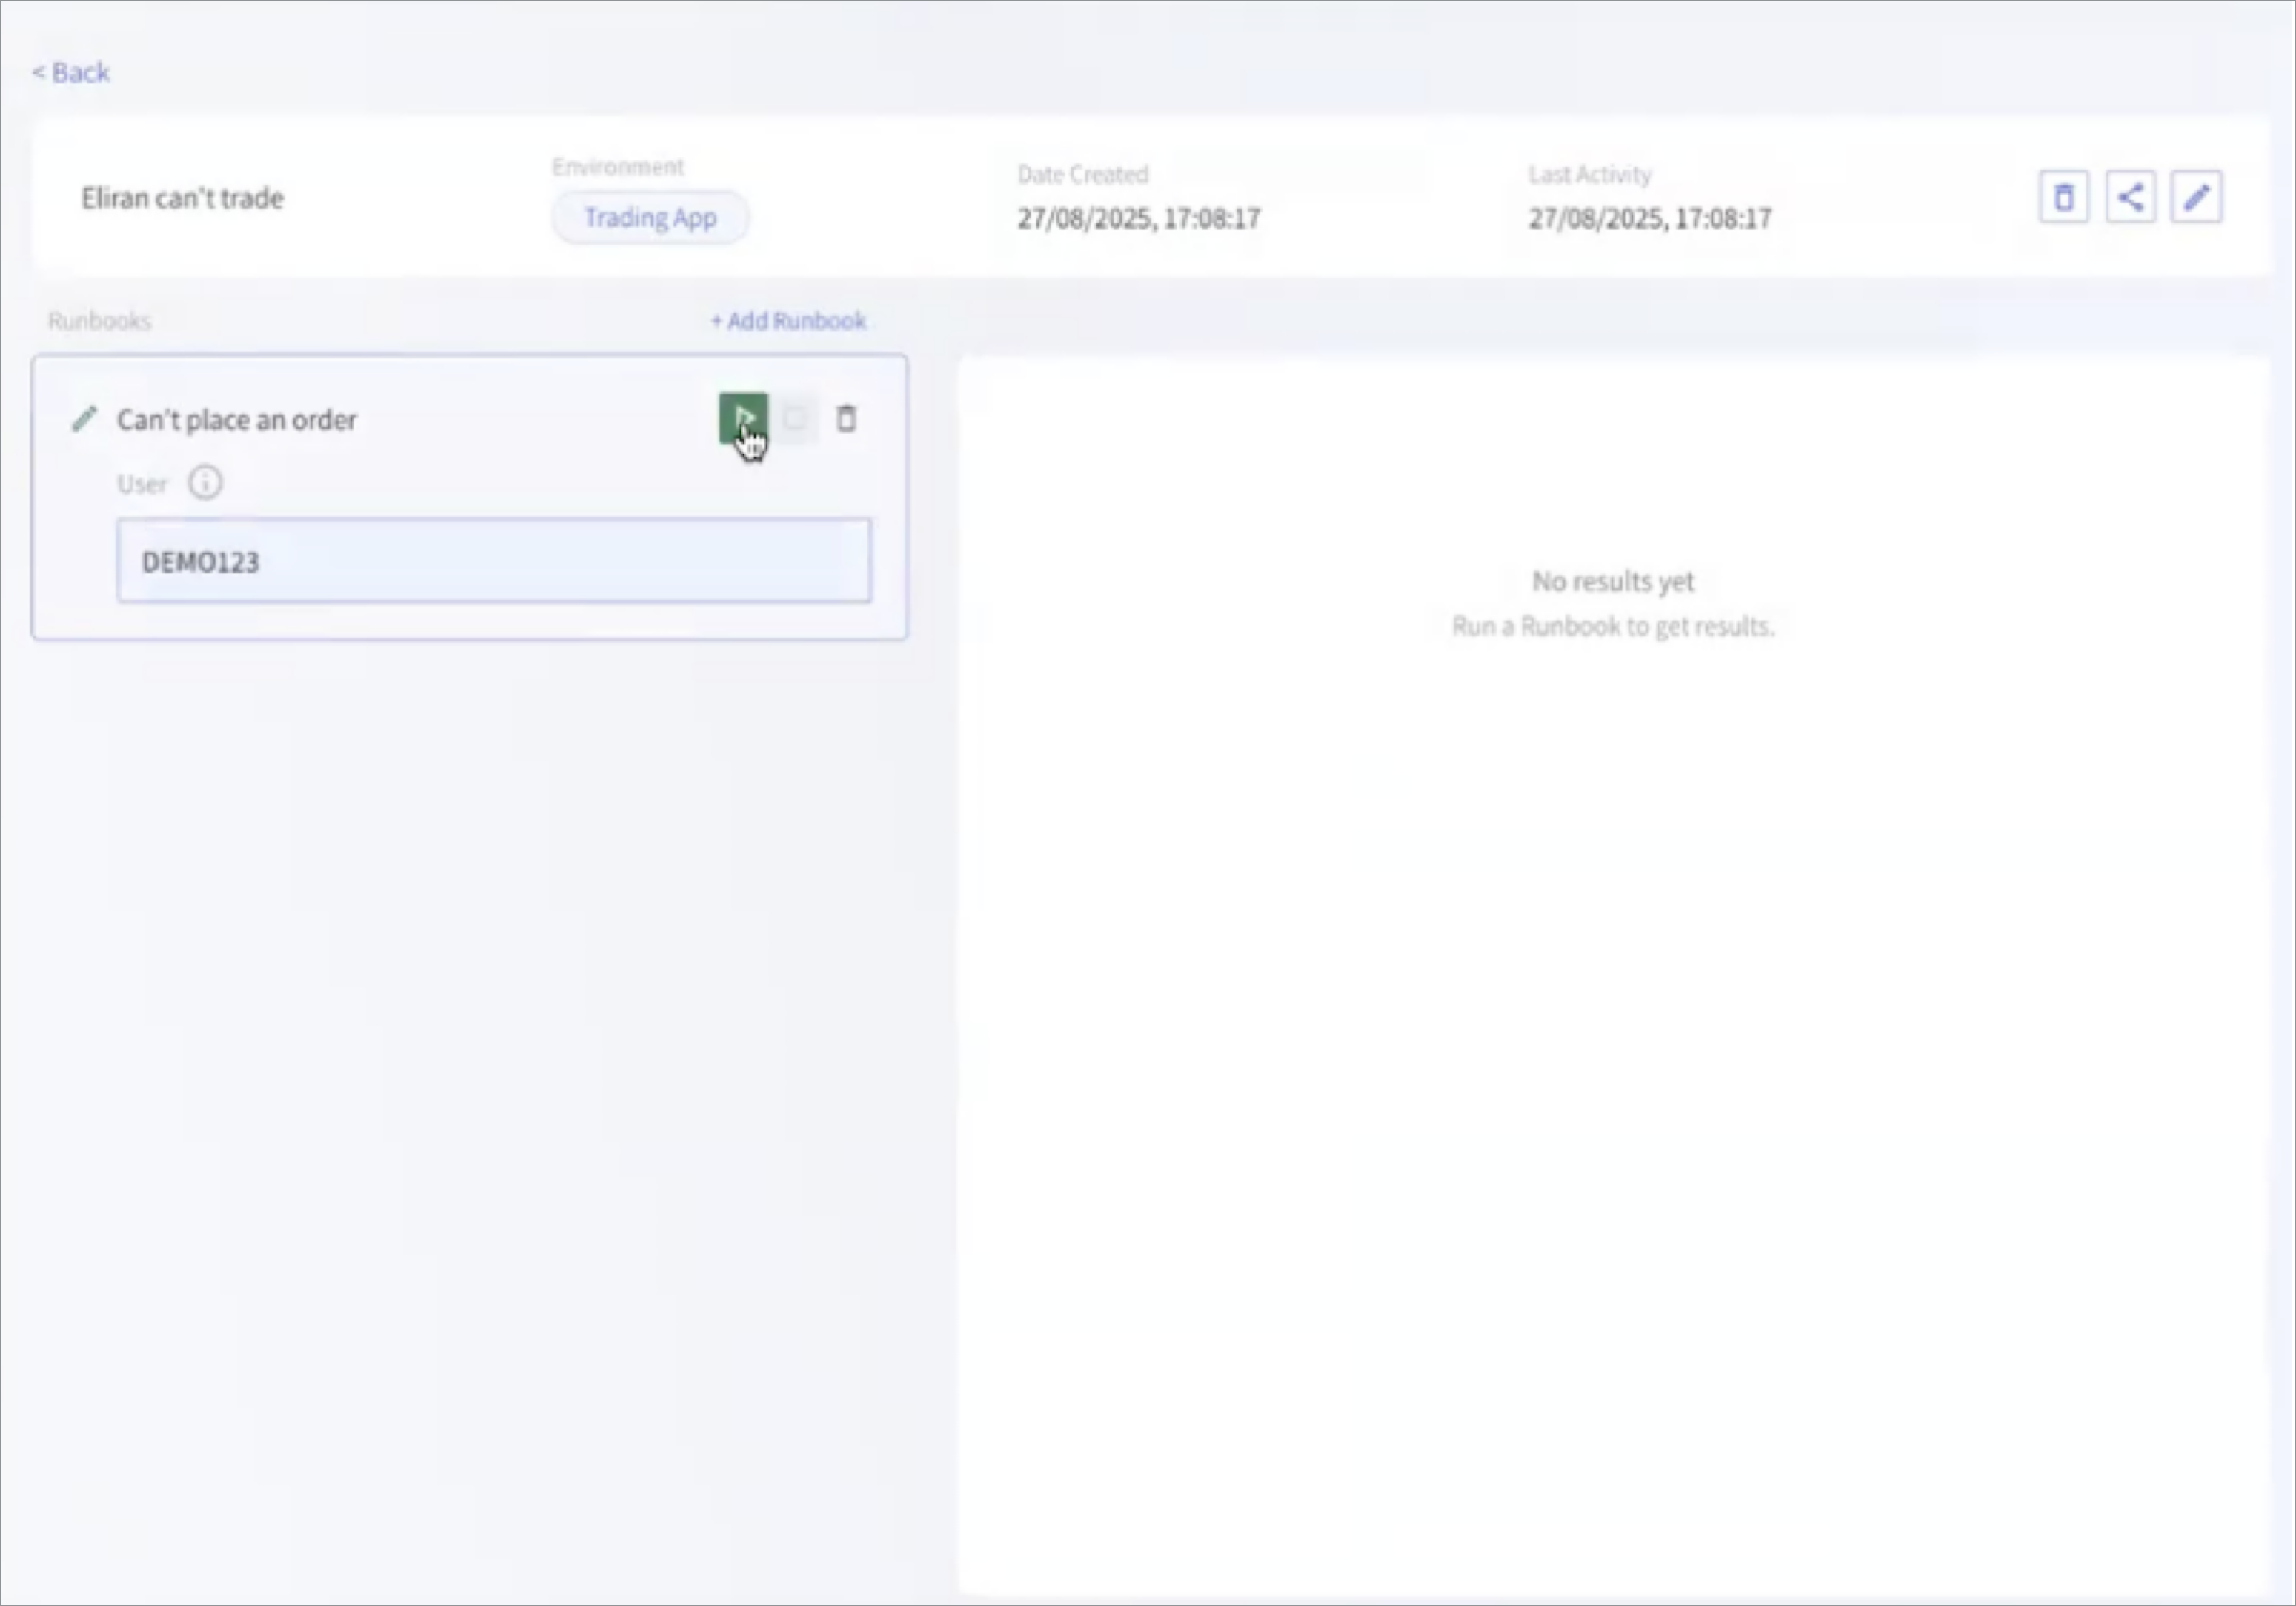Click the User label text
Image resolution: width=2296 pixels, height=1606 pixels.
(142, 484)
